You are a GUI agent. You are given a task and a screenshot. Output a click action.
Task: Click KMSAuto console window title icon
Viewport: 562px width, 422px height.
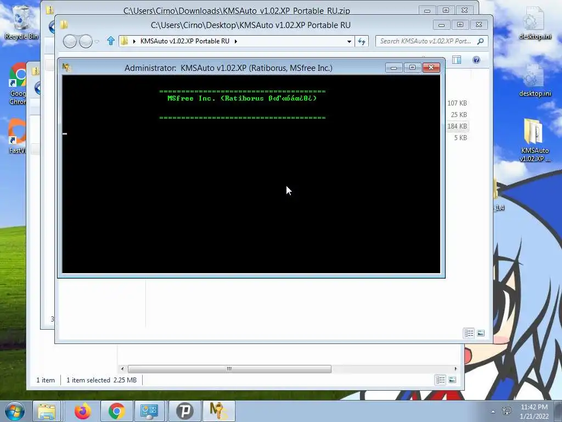[66, 68]
